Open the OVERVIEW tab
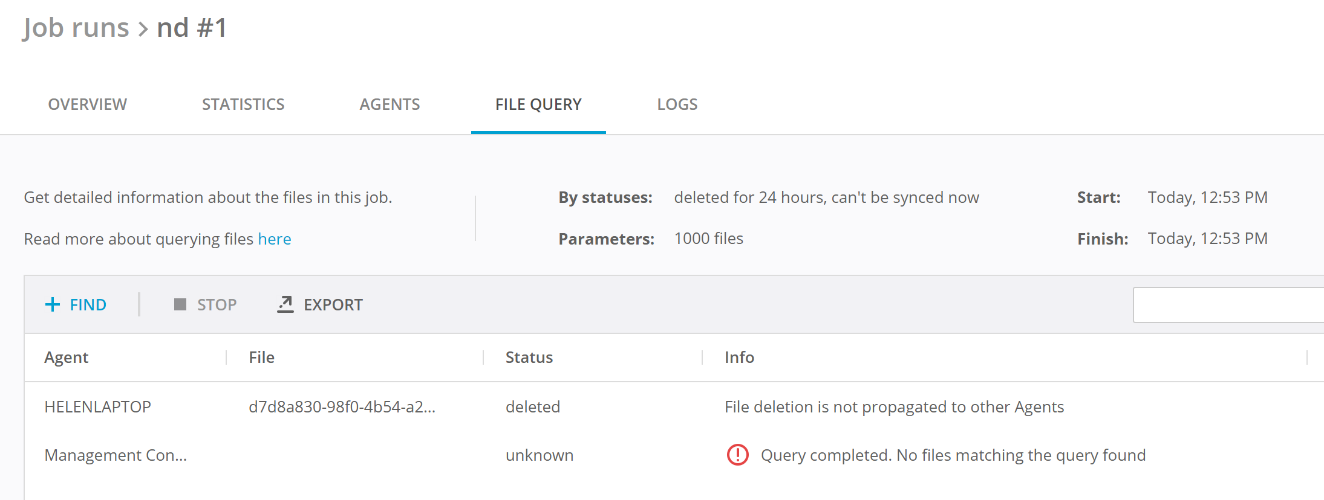This screenshot has height=500, width=1324. (x=88, y=104)
